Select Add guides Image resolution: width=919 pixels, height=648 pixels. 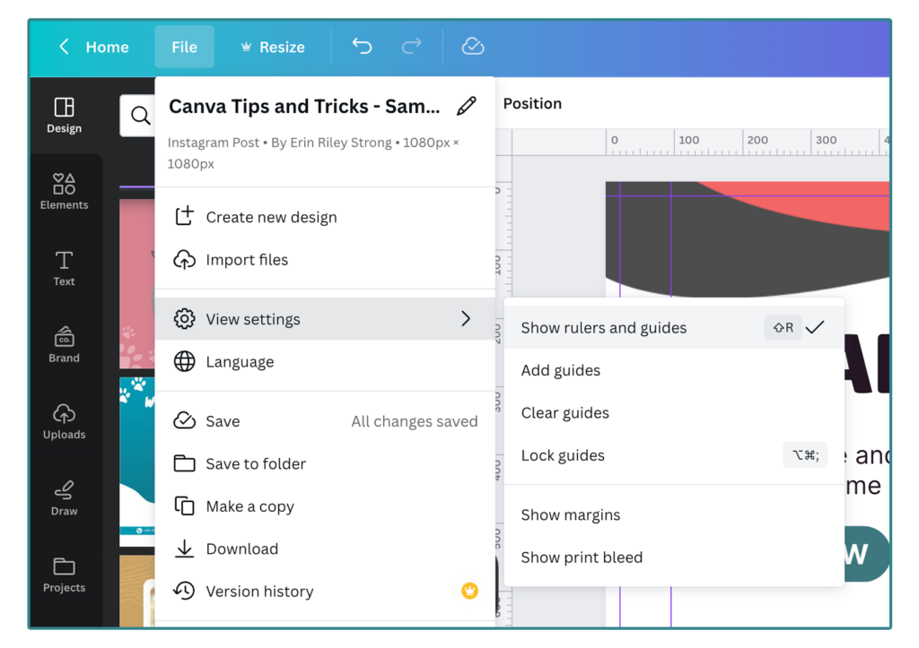coord(674,370)
